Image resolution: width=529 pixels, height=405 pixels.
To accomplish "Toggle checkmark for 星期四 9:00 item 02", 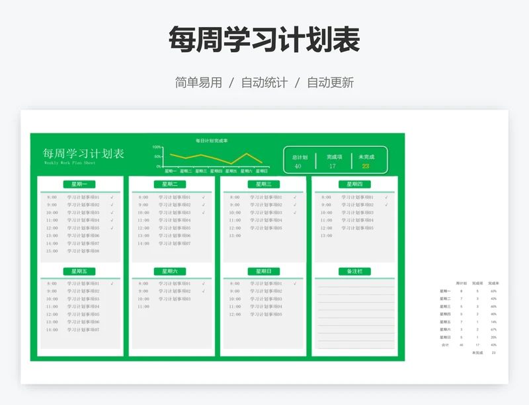I will pos(386,205).
